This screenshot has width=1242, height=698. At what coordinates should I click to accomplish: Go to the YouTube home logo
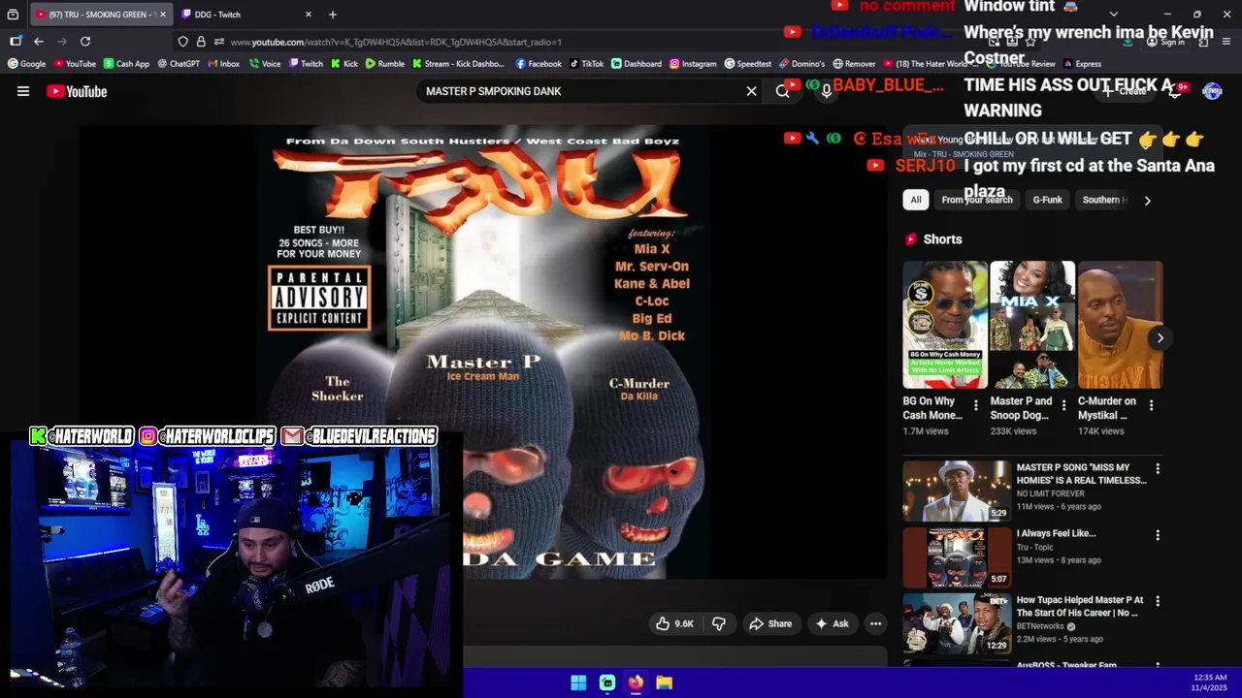77,91
